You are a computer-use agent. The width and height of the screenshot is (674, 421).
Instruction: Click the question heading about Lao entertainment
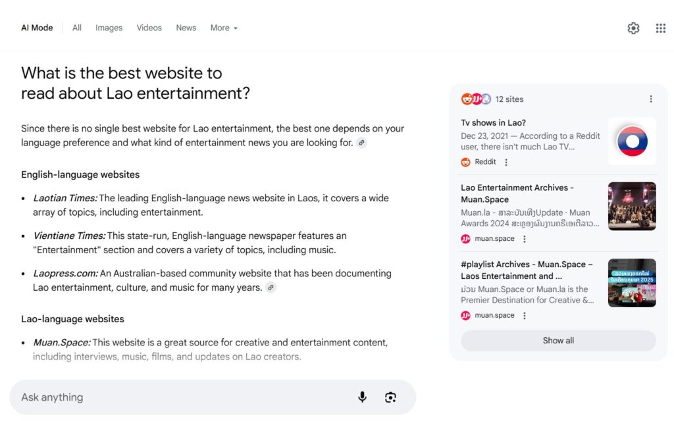tap(136, 83)
